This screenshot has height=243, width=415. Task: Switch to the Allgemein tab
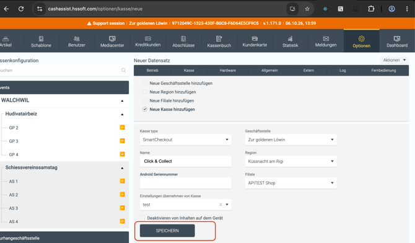tap(269, 71)
